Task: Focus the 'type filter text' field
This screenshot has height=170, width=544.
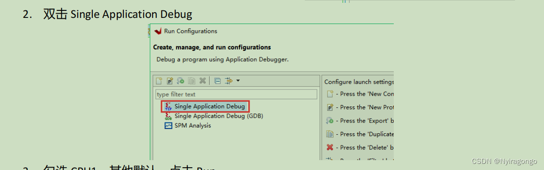Action: click(x=236, y=94)
